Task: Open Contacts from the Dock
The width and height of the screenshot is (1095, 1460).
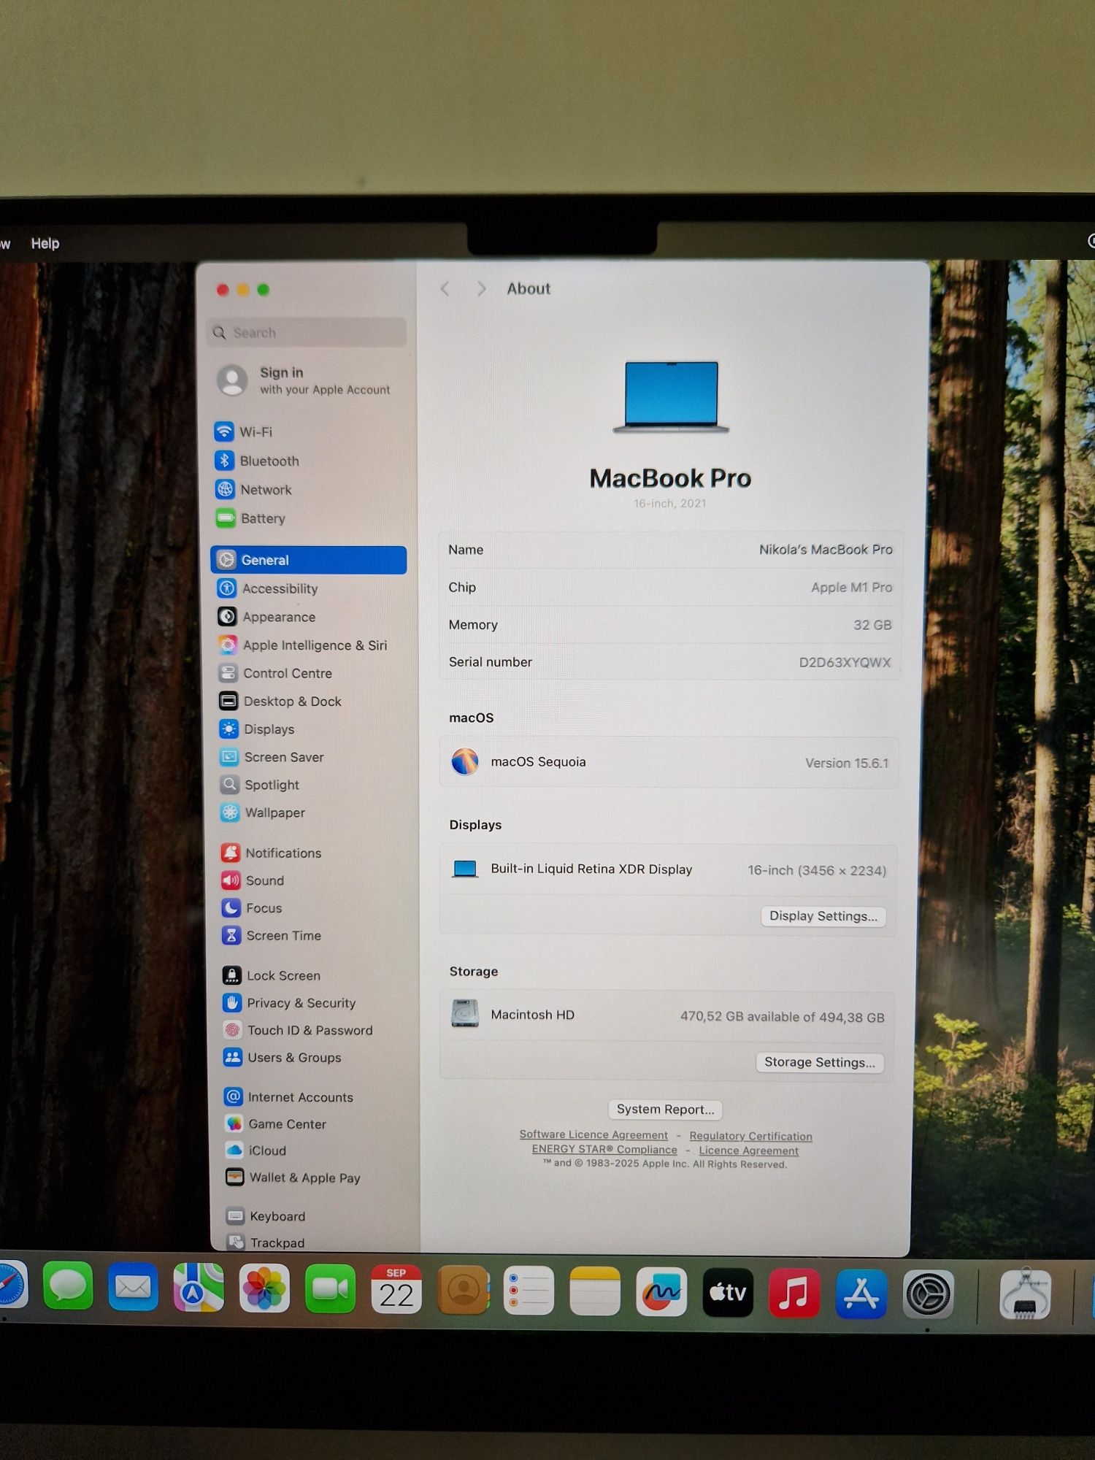Action: (x=463, y=1291)
